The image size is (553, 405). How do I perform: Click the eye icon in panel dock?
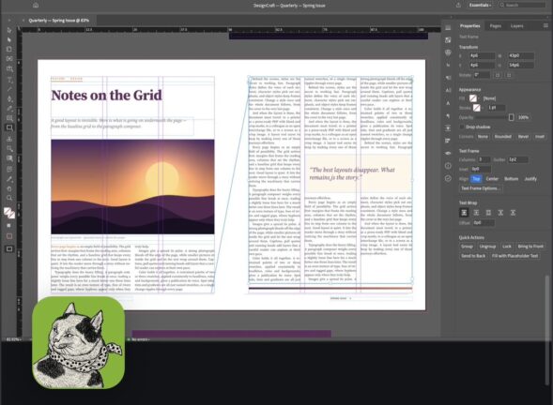(448, 153)
